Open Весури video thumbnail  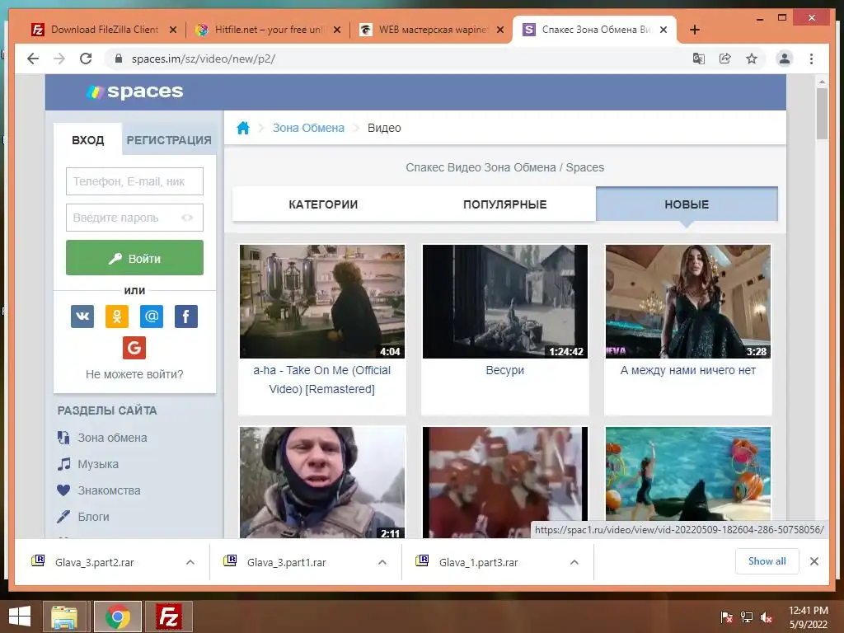[x=505, y=302]
